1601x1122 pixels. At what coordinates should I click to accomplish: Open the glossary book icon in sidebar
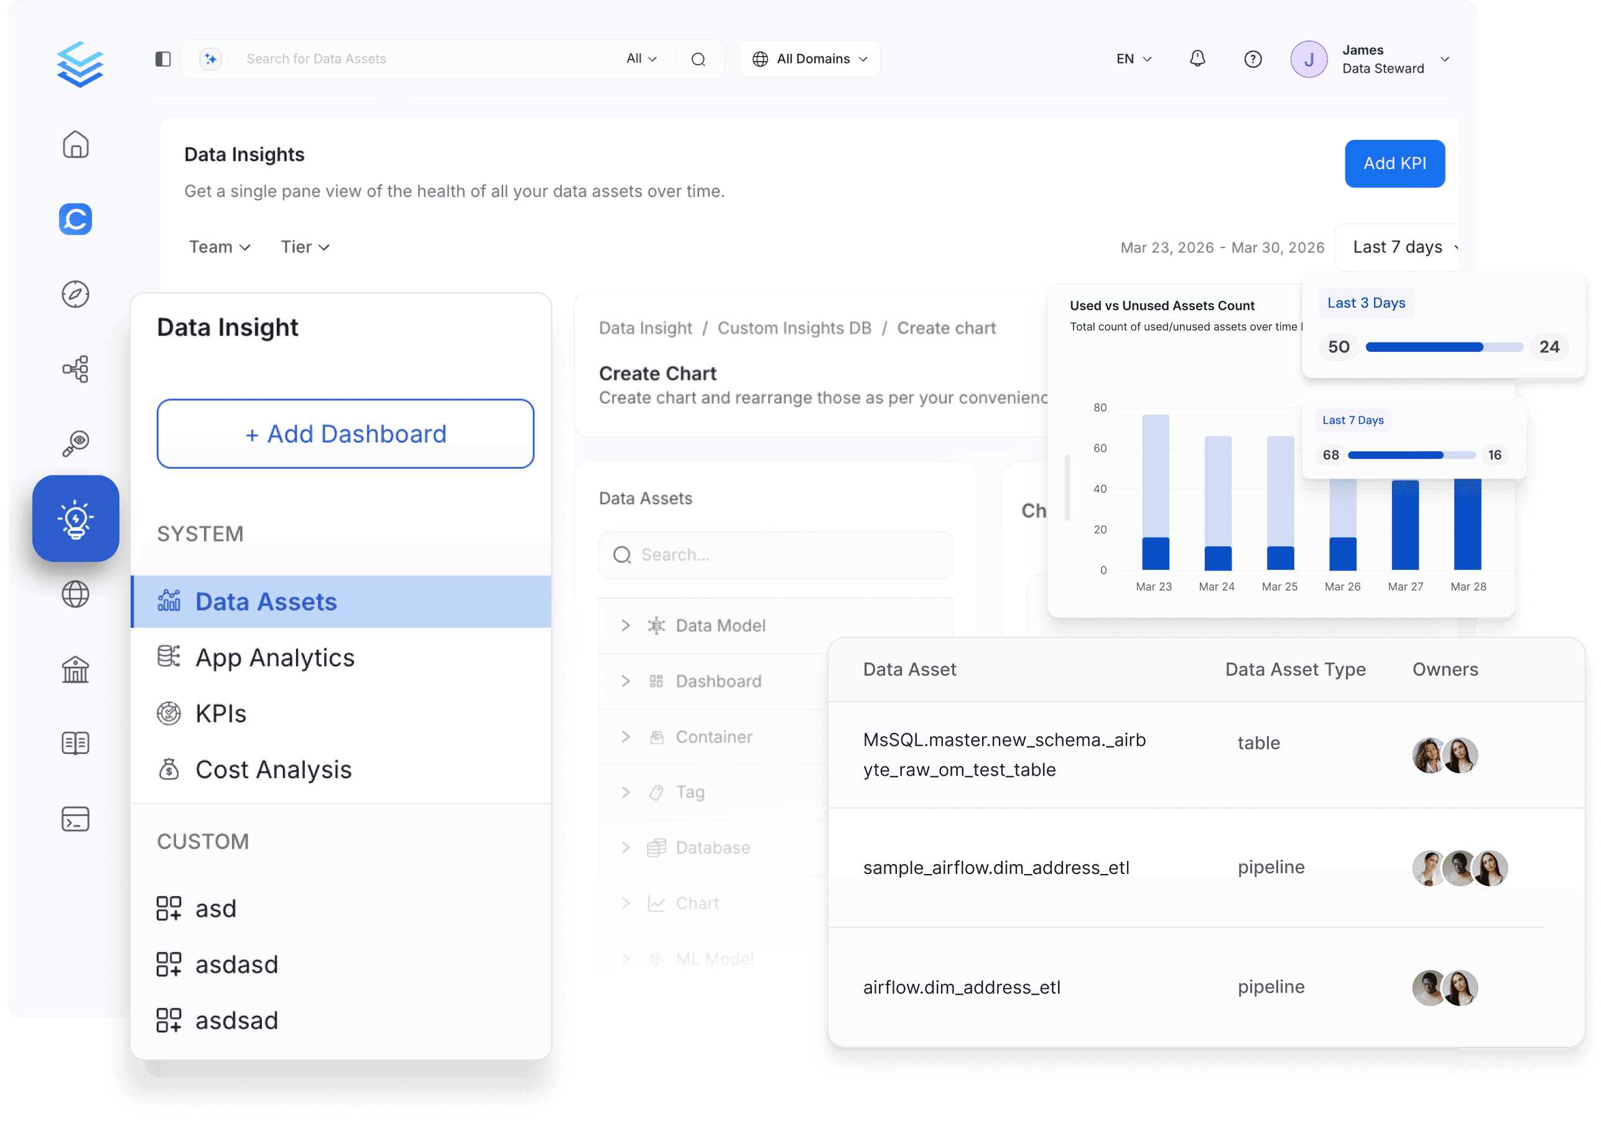75,743
